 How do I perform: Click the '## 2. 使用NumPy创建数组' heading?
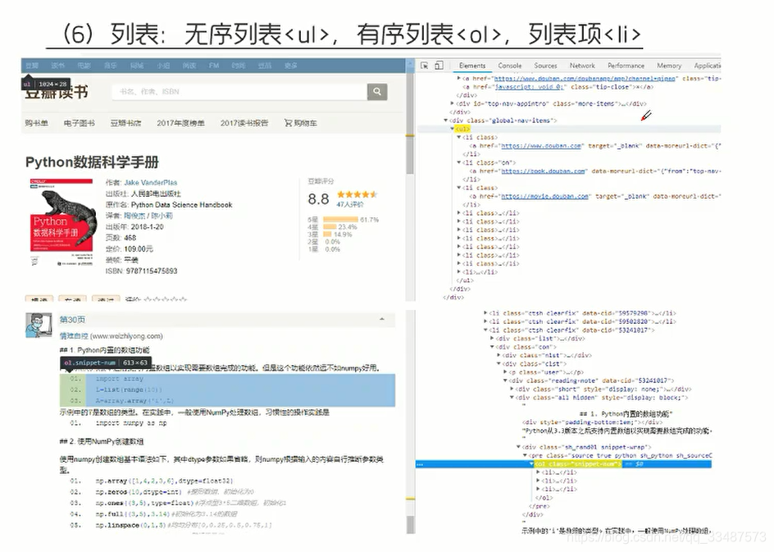[102, 441]
